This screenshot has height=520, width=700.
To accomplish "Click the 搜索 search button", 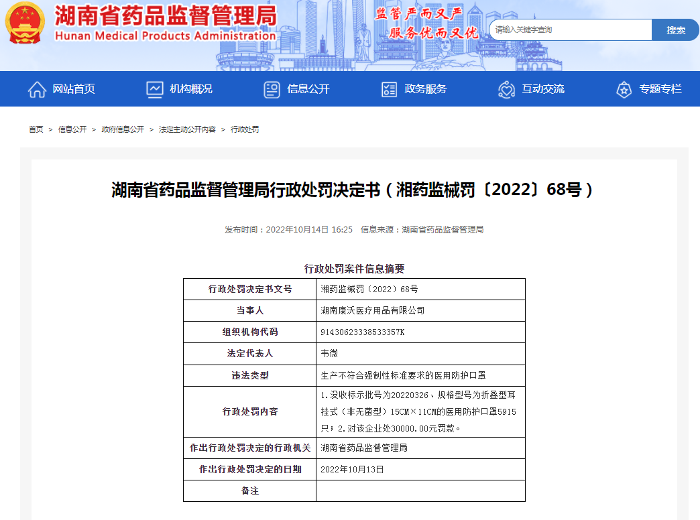I will pos(675,30).
